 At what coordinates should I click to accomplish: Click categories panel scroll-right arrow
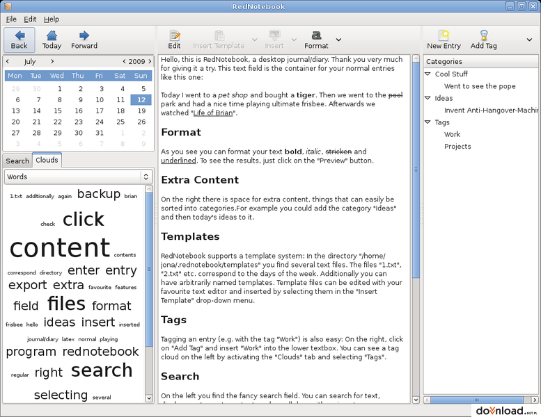pyautogui.click(x=535, y=400)
